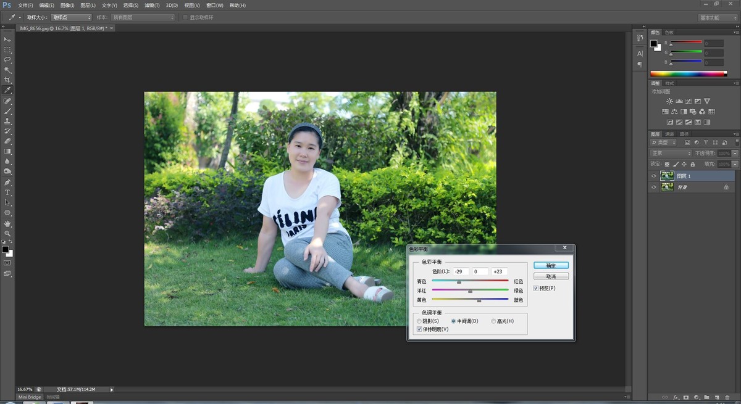Choose the Lasso tool
Viewport: 741px width, 404px height.
pos(7,60)
